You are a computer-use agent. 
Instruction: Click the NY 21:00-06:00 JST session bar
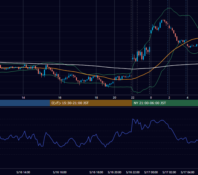[165, 103]
